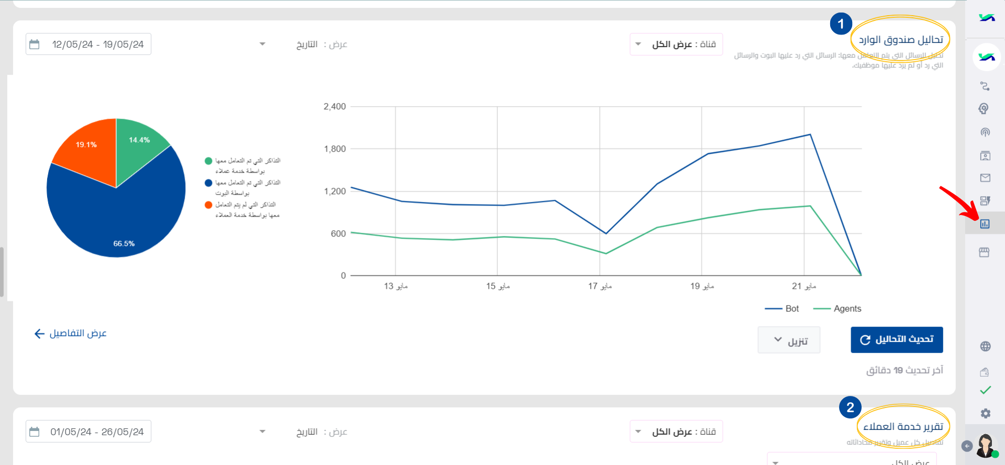The height and width of the screenshot is (465, 1005).
Task: Open the عرض التفاصيل details link
Action: click(x=70, y=334)
